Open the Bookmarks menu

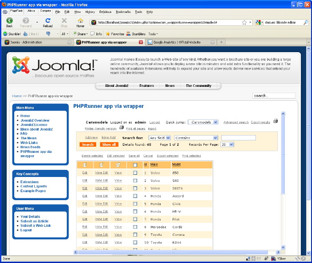pyautogui.click(x=123, y=12)
